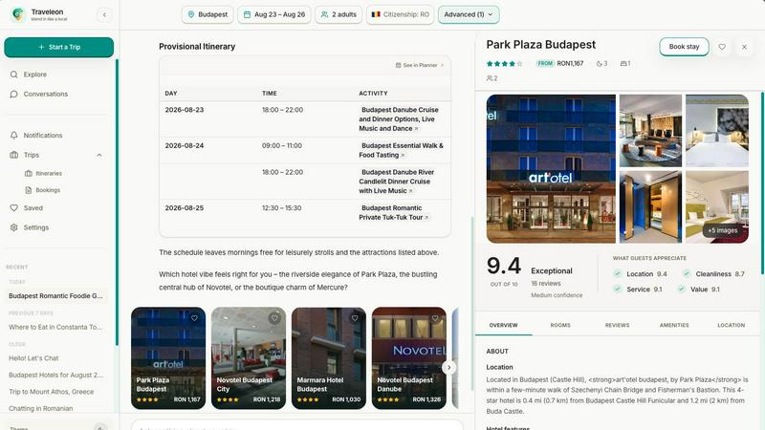The width and height of the screenshot is (765, 430).
Task: Open the Saved section
Action: pyautogui.click(x=33, y=208)
